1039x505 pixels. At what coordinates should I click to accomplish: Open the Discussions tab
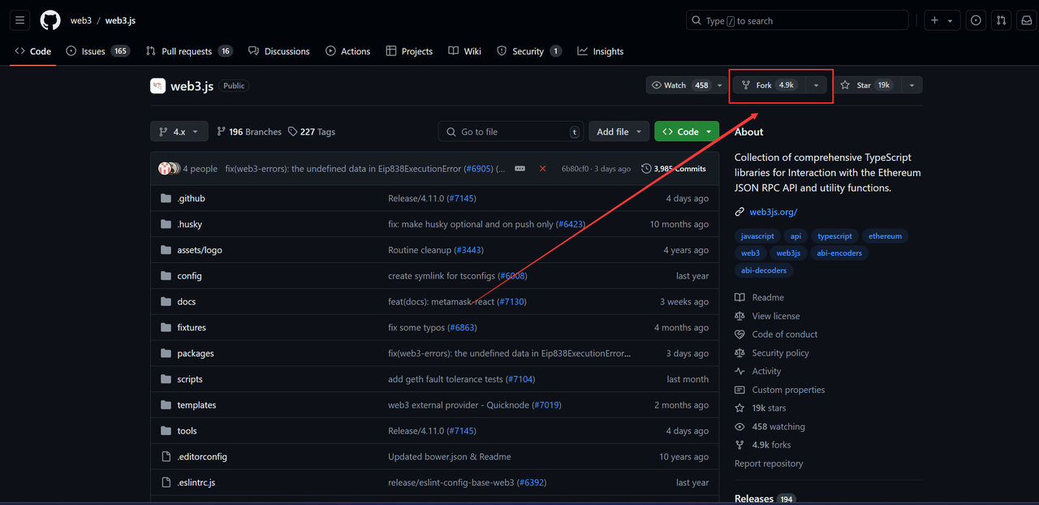click(x=278, y=51)
